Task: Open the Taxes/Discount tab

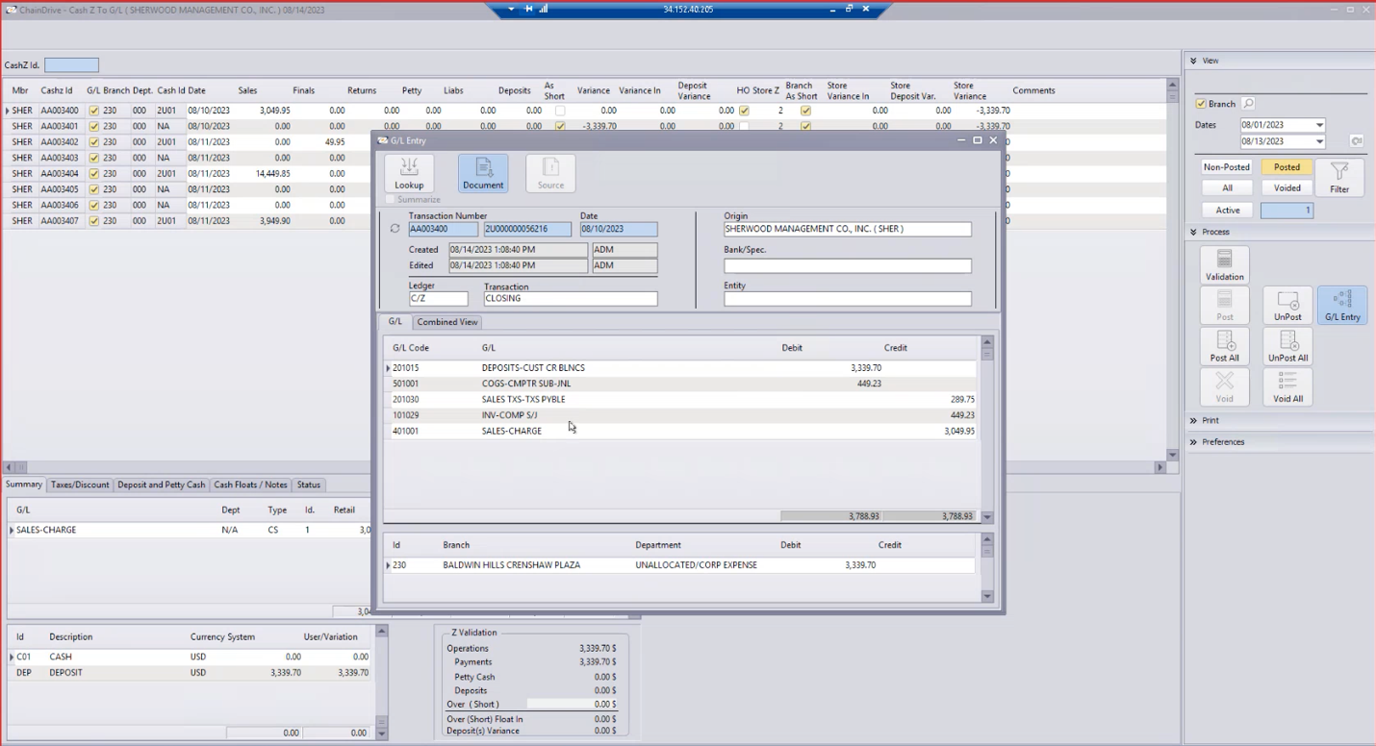Action: (80, 485)
